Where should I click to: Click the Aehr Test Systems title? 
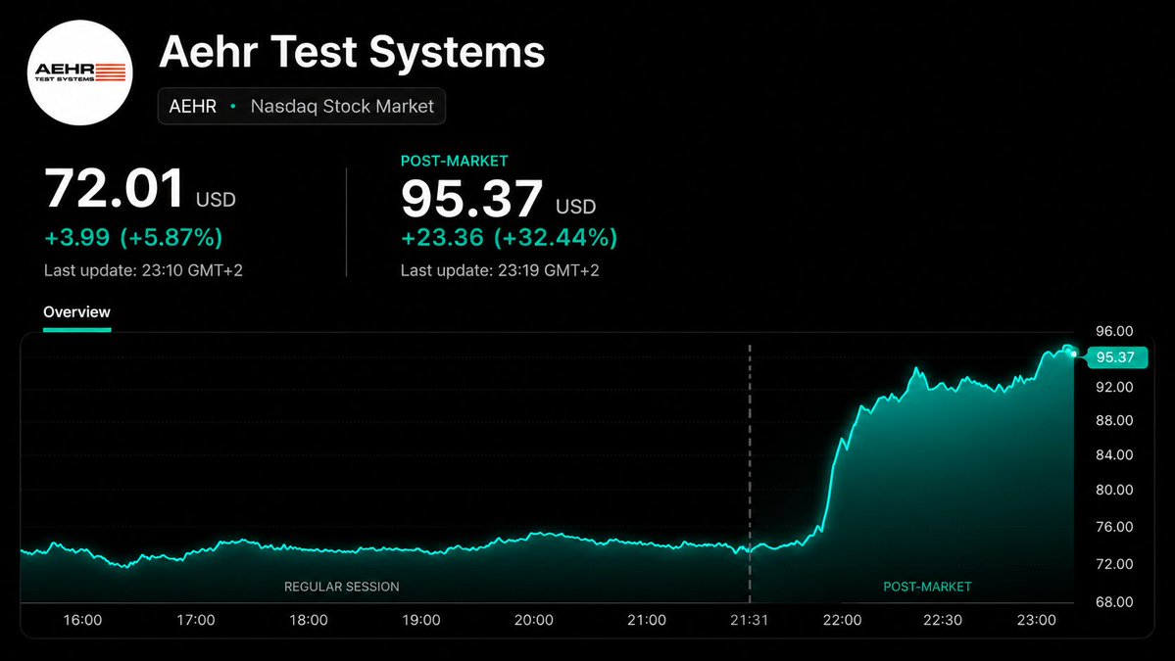tap(352, 52)
